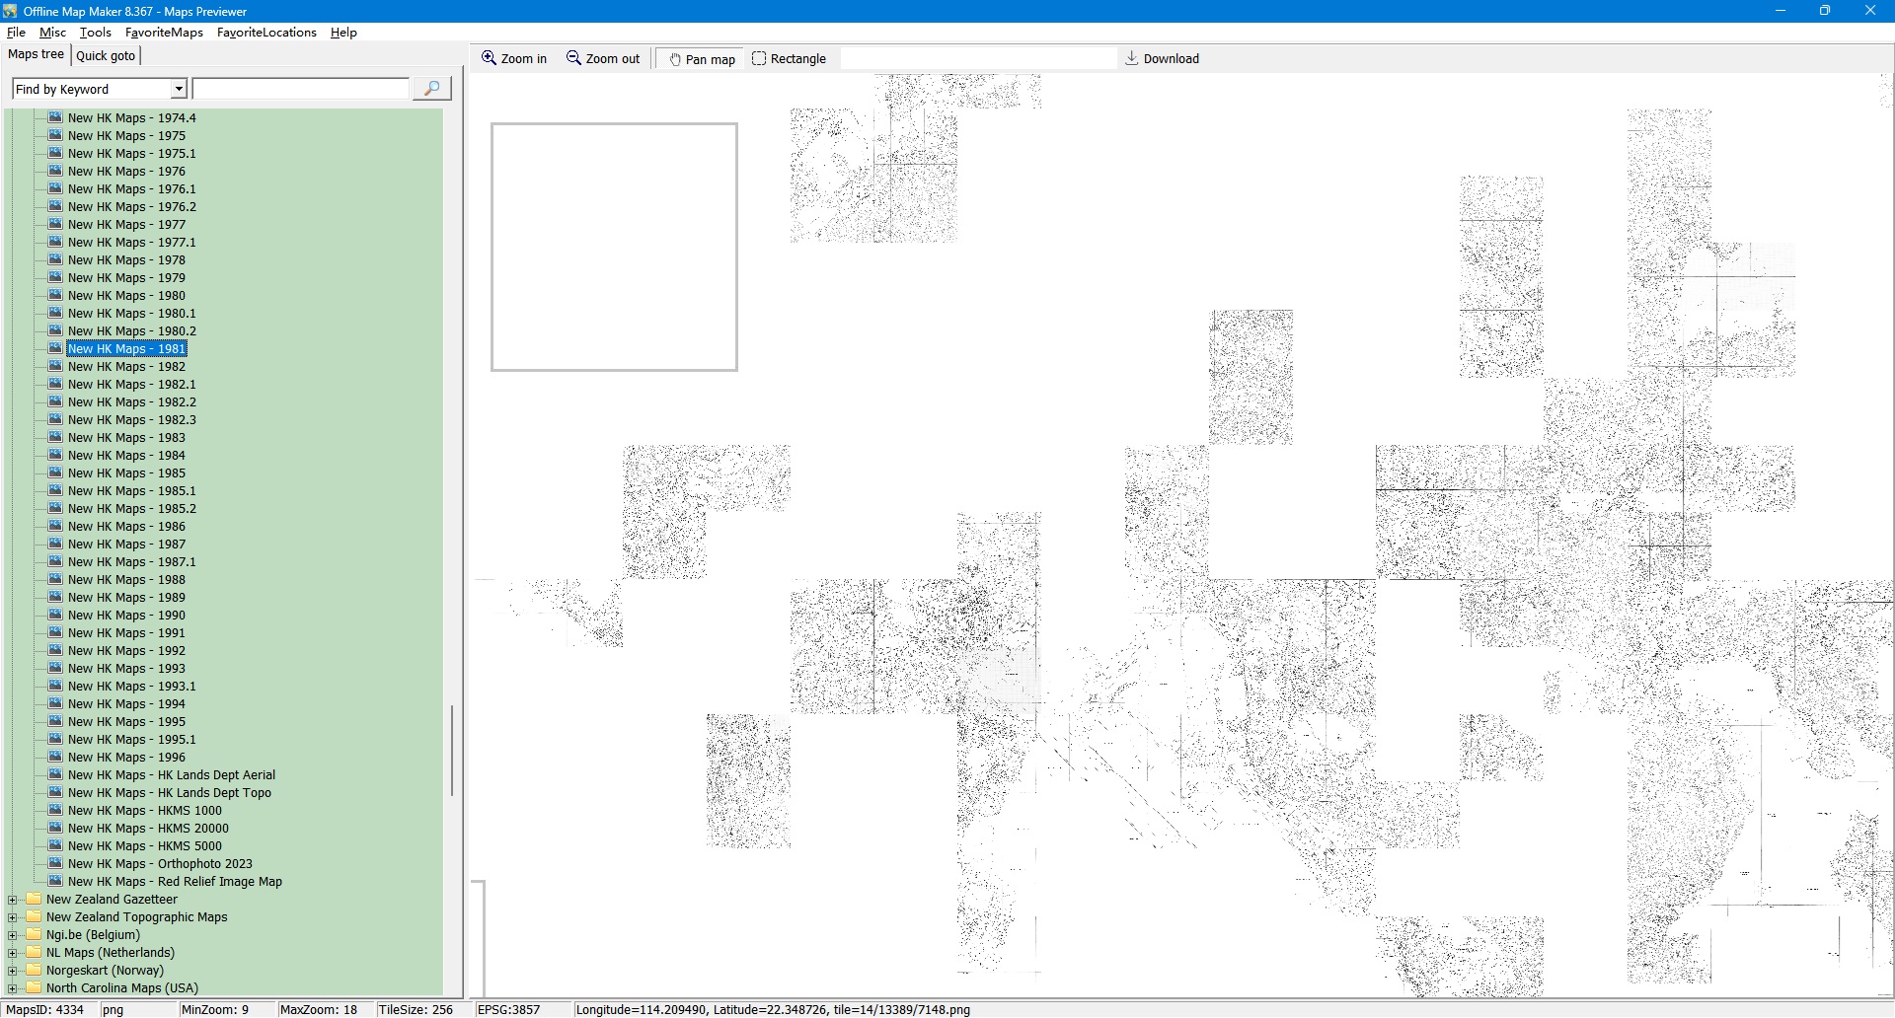Screen dimensions: 1895x1018
Task: Click the Zoom out magnifier icon
Action: point(573,58)
